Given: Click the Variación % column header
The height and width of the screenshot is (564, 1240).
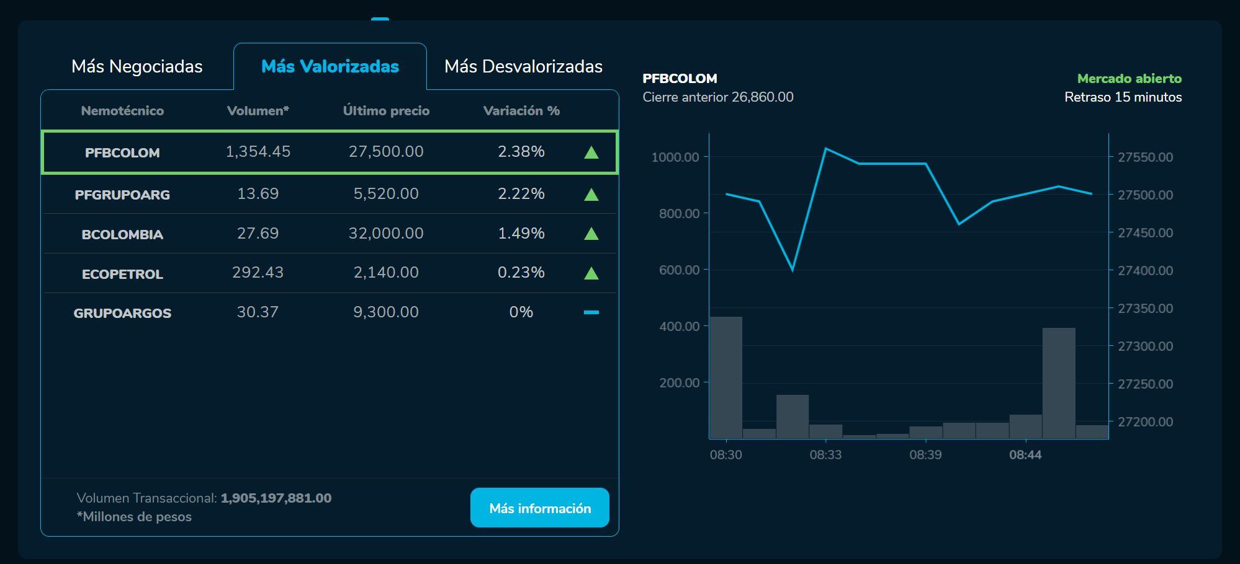Looking at the screenshot, I should (521, 111).
